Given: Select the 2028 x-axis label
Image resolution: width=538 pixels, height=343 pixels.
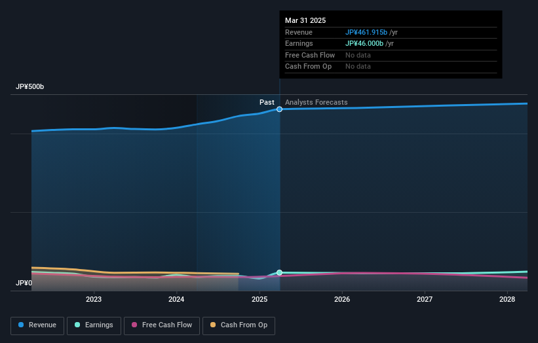Looking at the screenshot, I should [x=507, y=300].
